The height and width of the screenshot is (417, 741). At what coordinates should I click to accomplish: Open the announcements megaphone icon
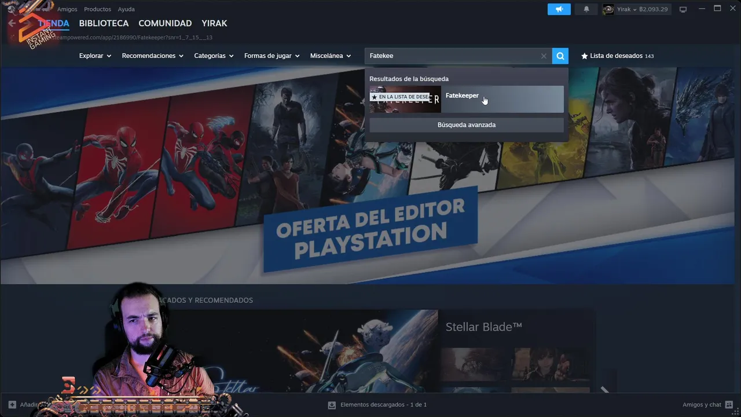559,9
